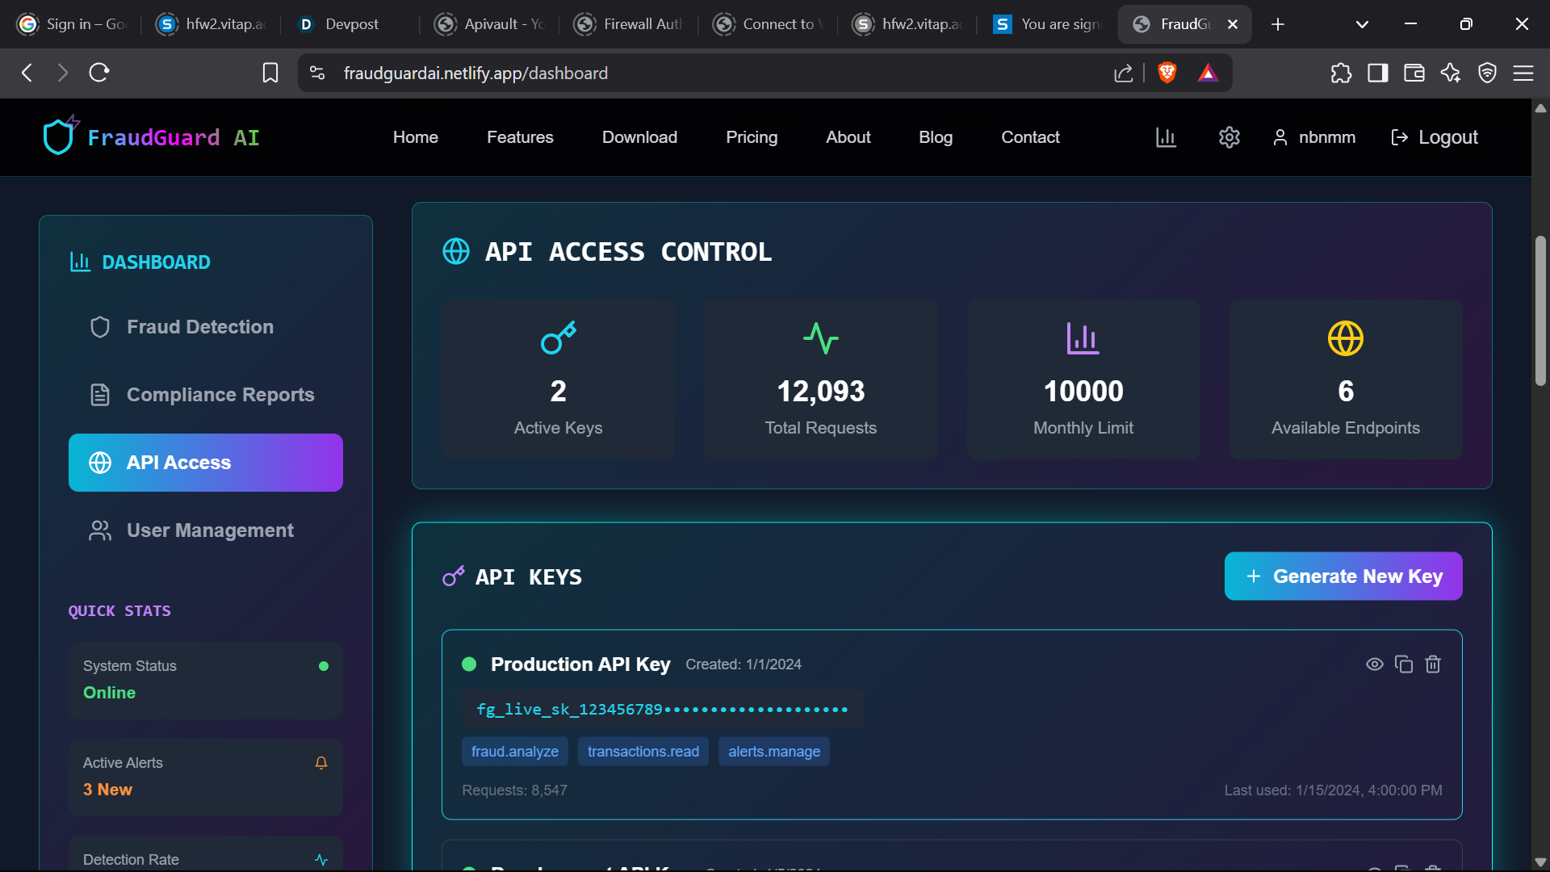Click the bar chart icon in header
Viewport: 1550px width, 872px height.
click(1166, 137)
